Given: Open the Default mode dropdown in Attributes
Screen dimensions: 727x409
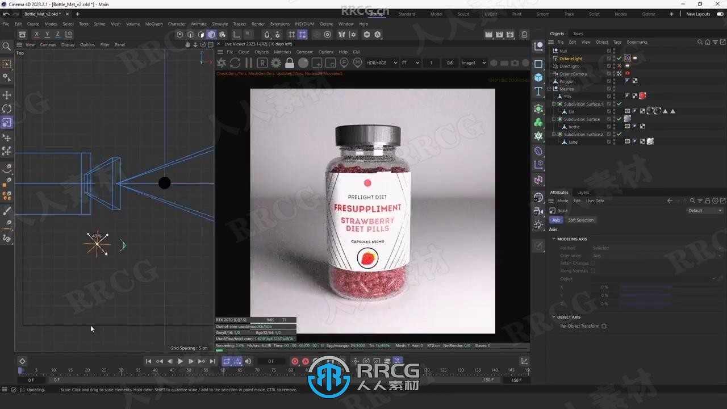Looking at the screenshot, I should click(x=705, y=211).
